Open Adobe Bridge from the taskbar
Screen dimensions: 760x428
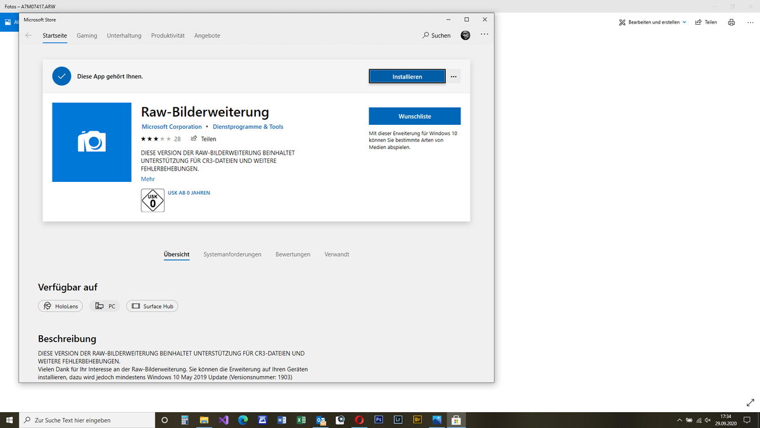pyautogui.click(x=417, y=419)
